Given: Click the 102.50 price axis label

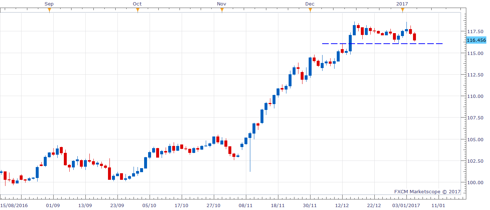Looking at the screenshot, I should pos(475,161).
